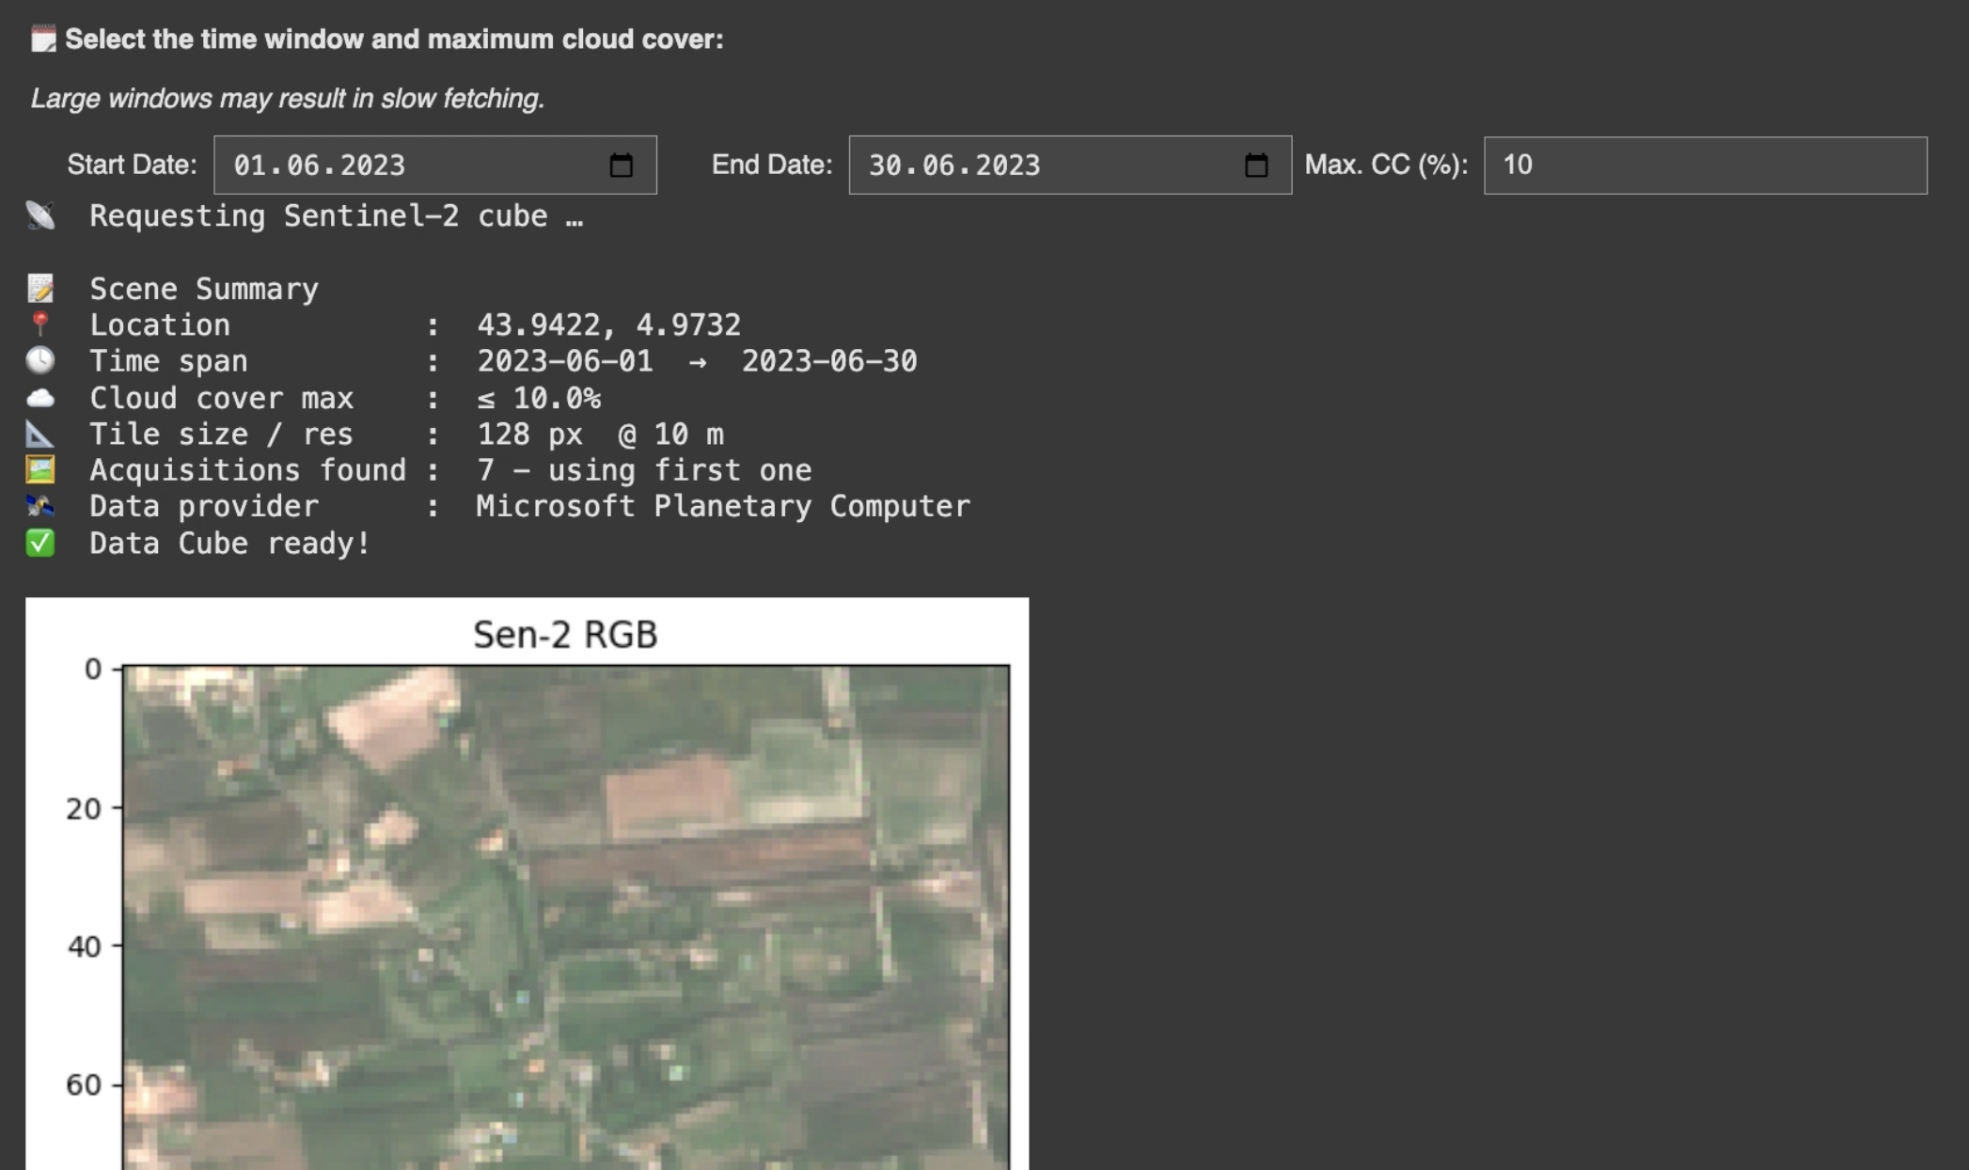Click the Max. CC (%) input field
This screenshot has height=1170, width=1969.
pos(1705,166)
